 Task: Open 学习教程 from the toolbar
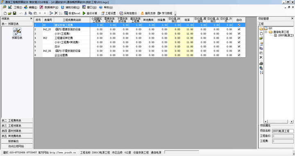(165, 13)
